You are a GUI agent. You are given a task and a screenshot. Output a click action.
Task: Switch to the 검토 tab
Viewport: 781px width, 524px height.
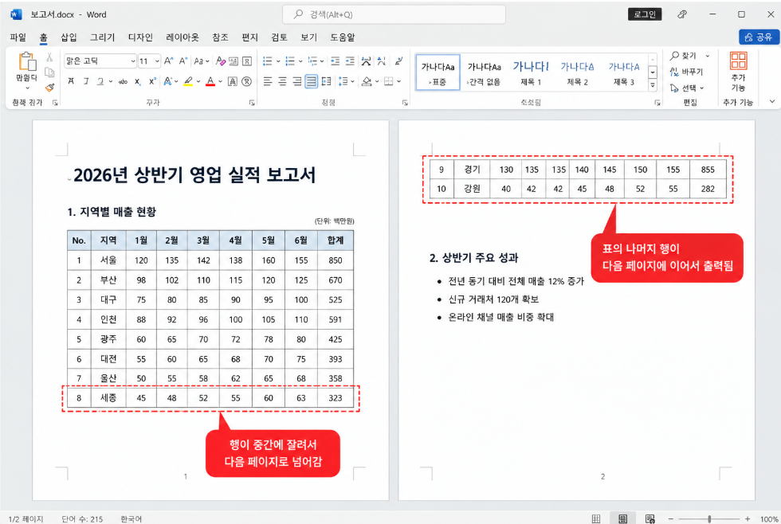[279, 37]
